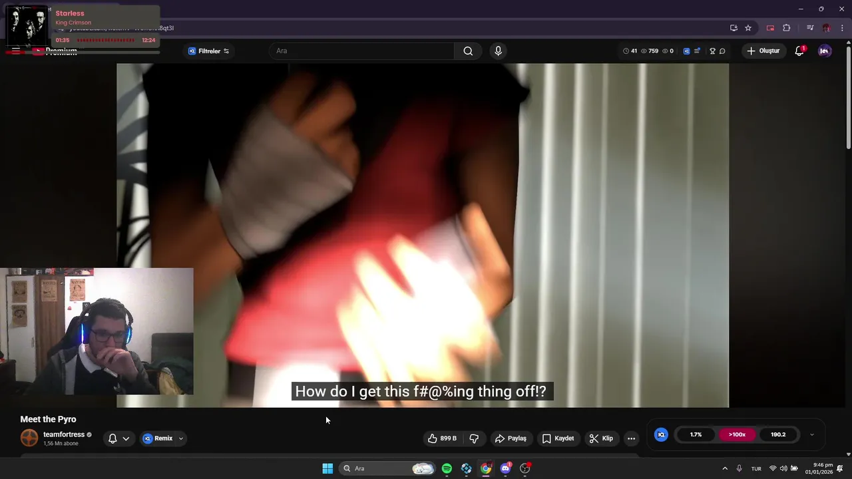Screen dimensions: 852x479
Task: Click the Windows taskbar search box
Action: coord(388,468)
